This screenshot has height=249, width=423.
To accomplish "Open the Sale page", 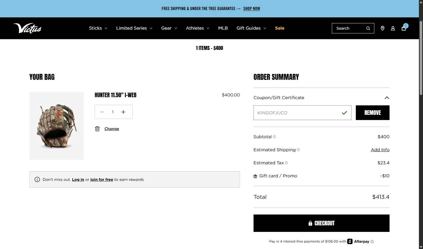I will point(280,28).
